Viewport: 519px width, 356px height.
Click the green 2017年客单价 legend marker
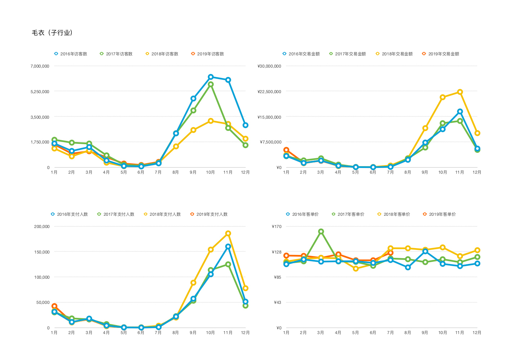333,214
